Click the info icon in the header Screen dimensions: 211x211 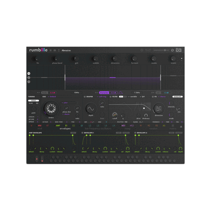click(x=142, y=50)
